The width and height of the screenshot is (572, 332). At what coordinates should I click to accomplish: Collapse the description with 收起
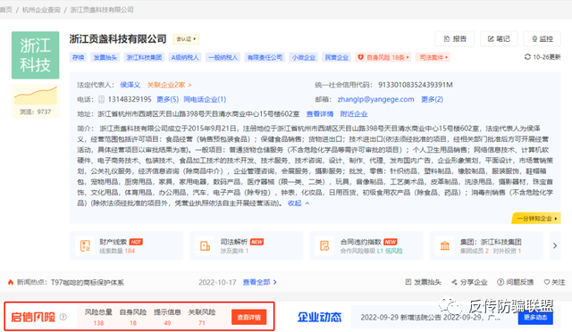[x=299, y=203]
